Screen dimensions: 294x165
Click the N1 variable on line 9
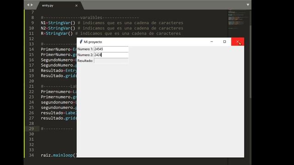click(43, 23)
